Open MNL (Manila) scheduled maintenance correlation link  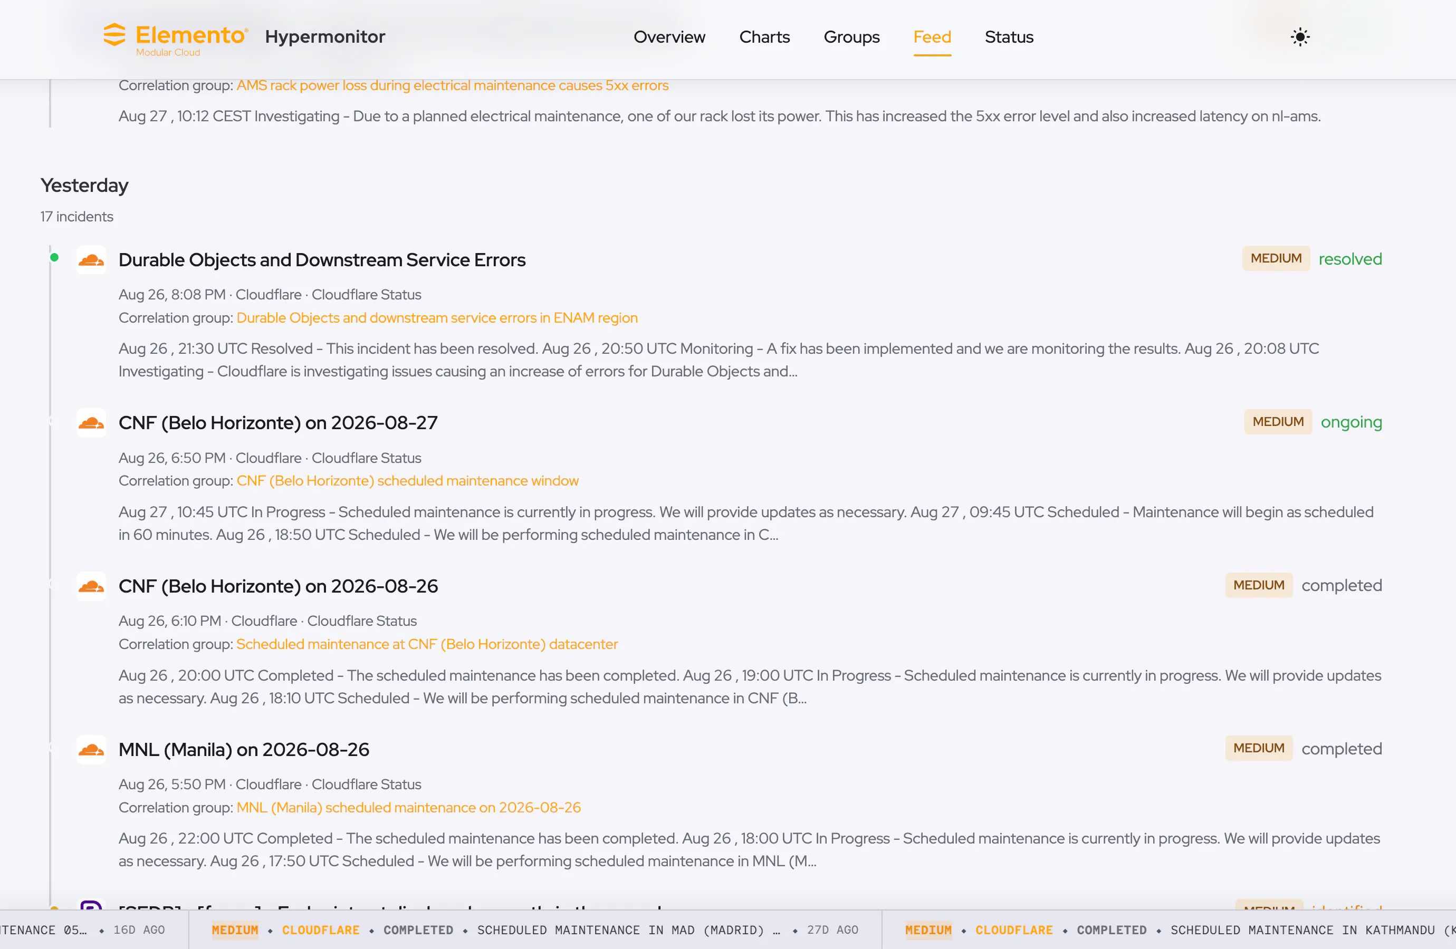[x=409, y=807]
